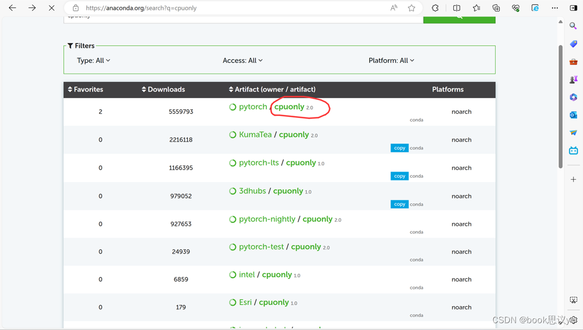Image resolution: width=583 pixels, height=330 pixels.
Task: Click copy badge on KumaTea row
Action: [x=399, y=148]
